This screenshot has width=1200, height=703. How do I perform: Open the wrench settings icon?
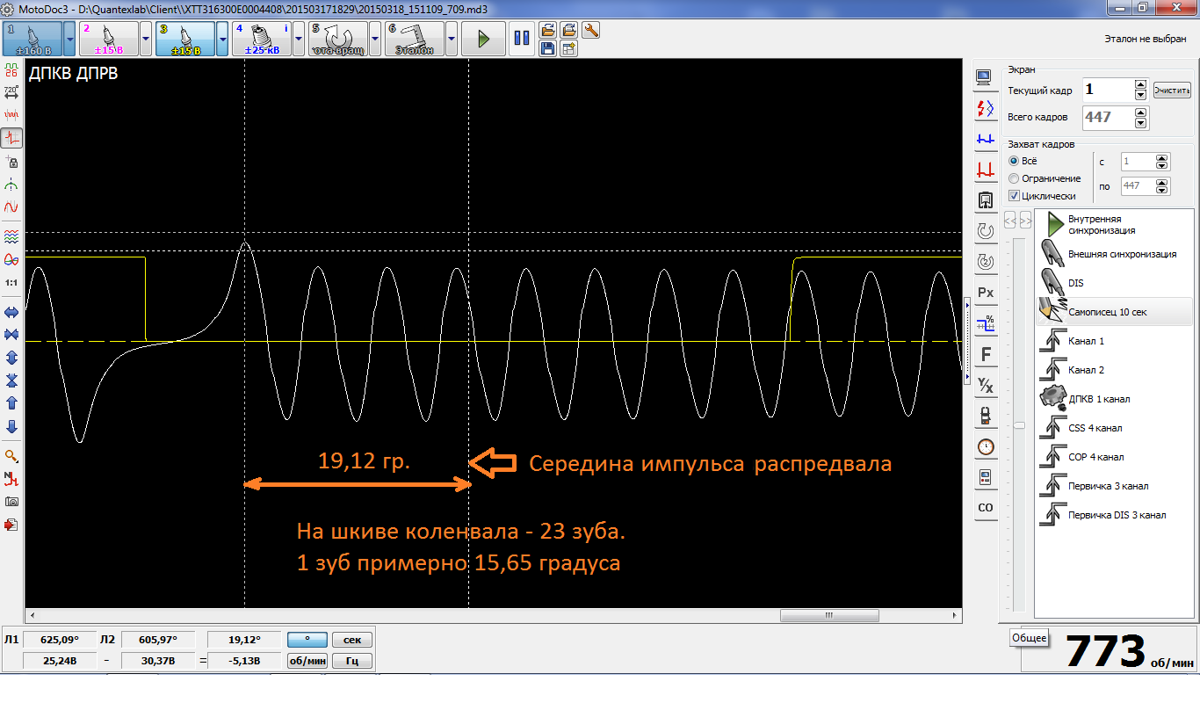[x=591, y=30]
